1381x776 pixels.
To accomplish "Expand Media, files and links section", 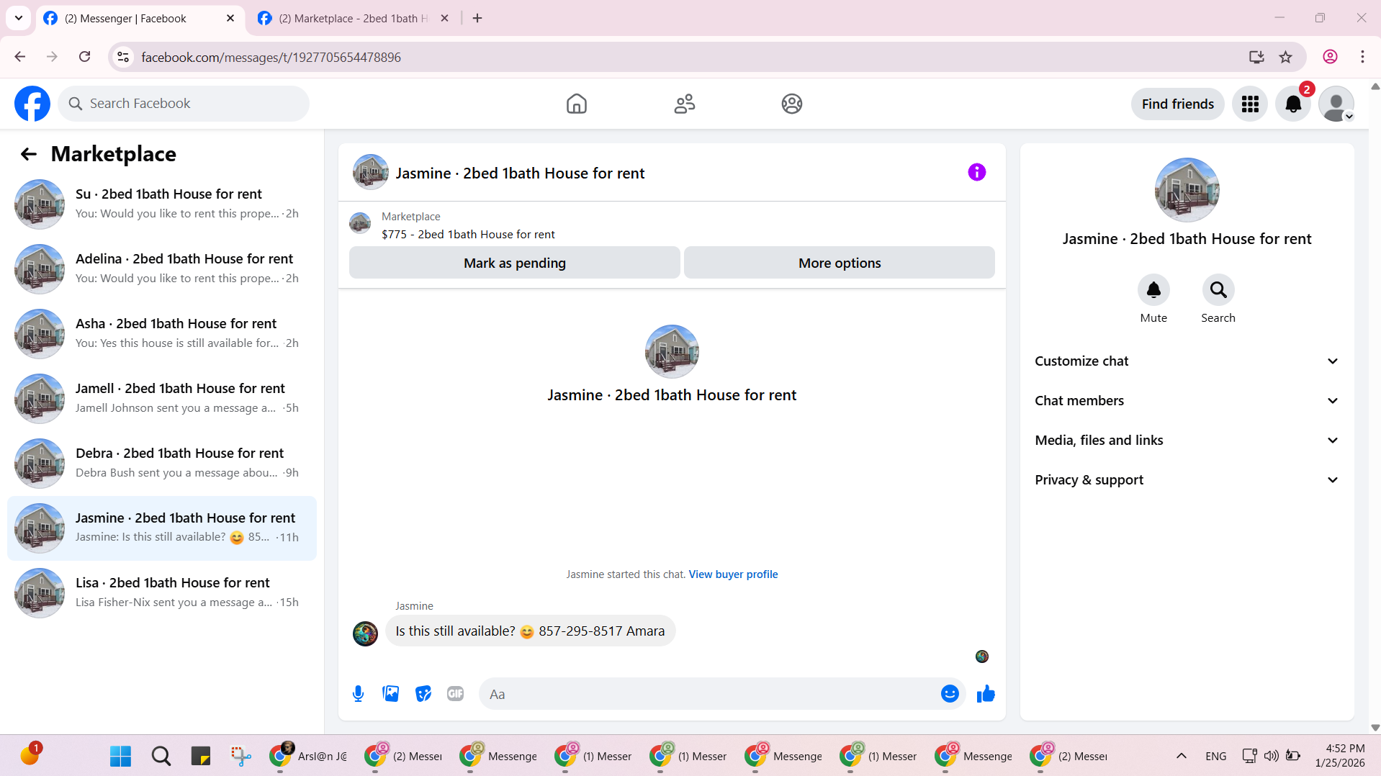I will point(1187,441).
